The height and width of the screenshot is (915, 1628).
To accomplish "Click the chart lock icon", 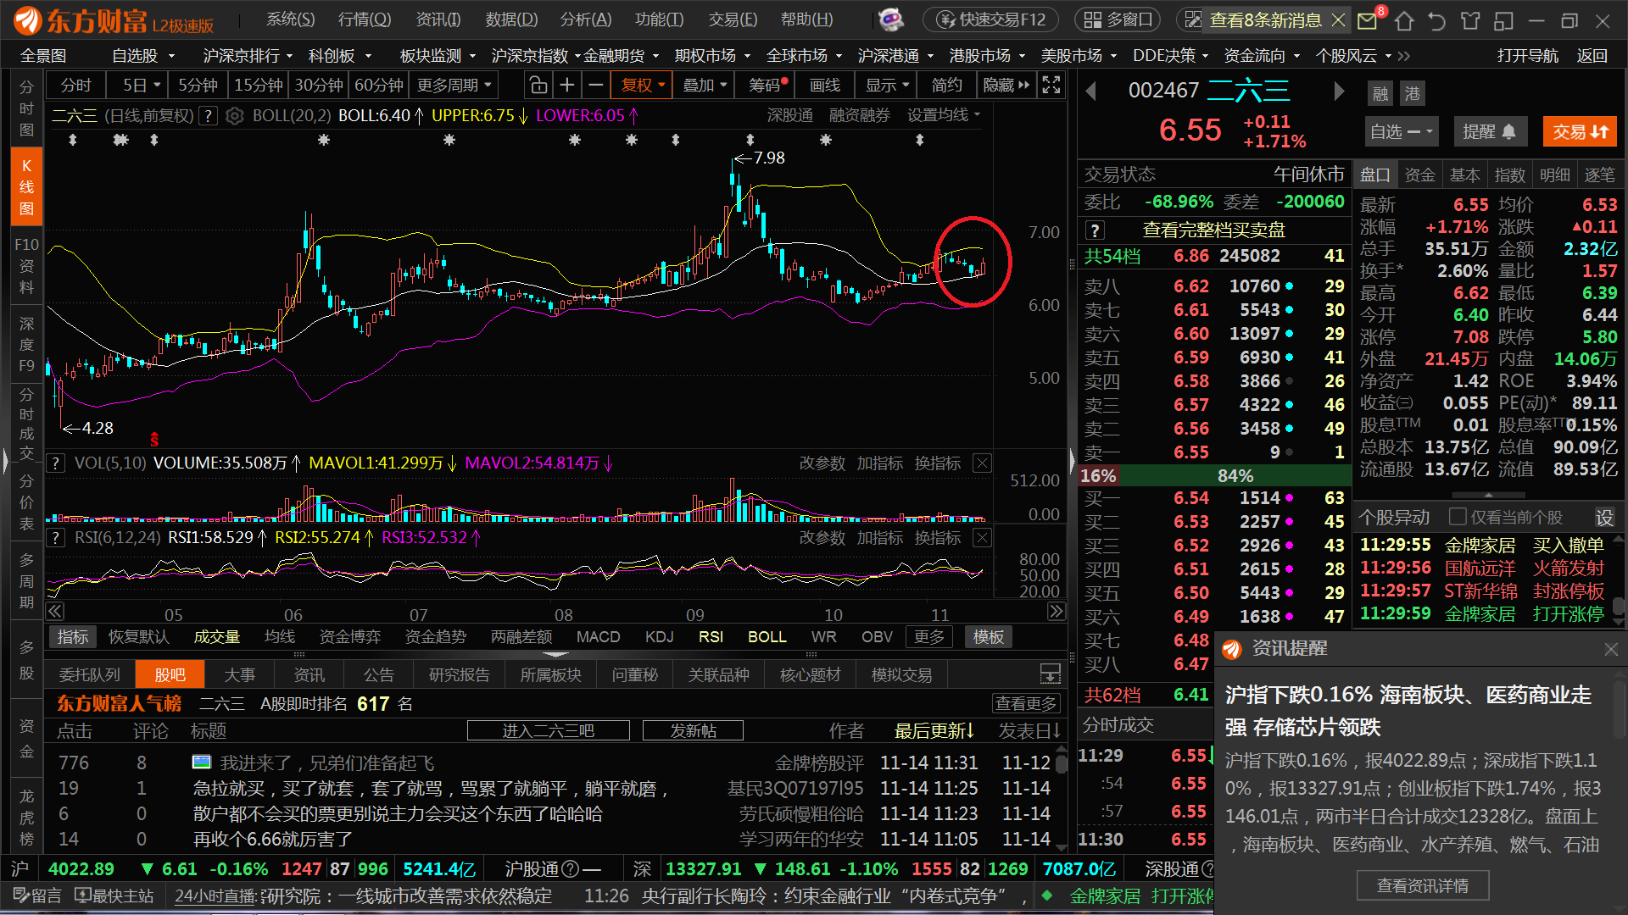I will click(538, 85).
